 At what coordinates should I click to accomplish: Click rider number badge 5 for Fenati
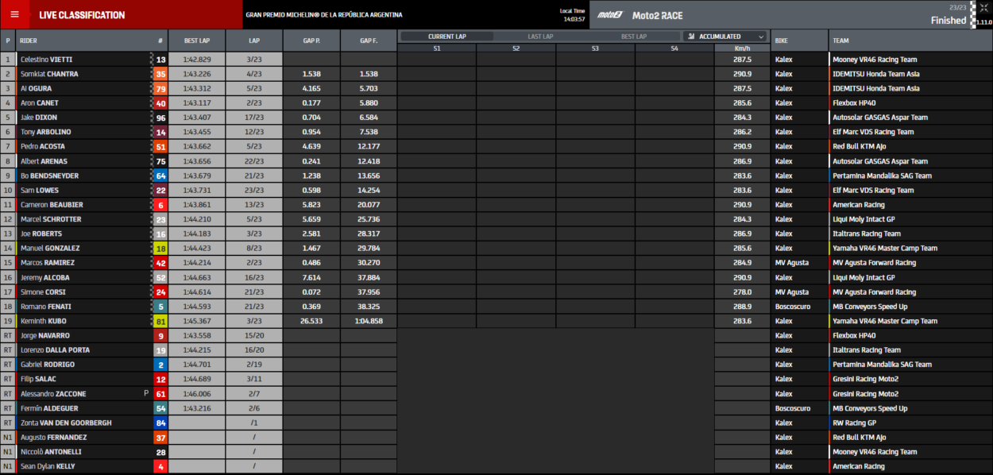point(160,307)
